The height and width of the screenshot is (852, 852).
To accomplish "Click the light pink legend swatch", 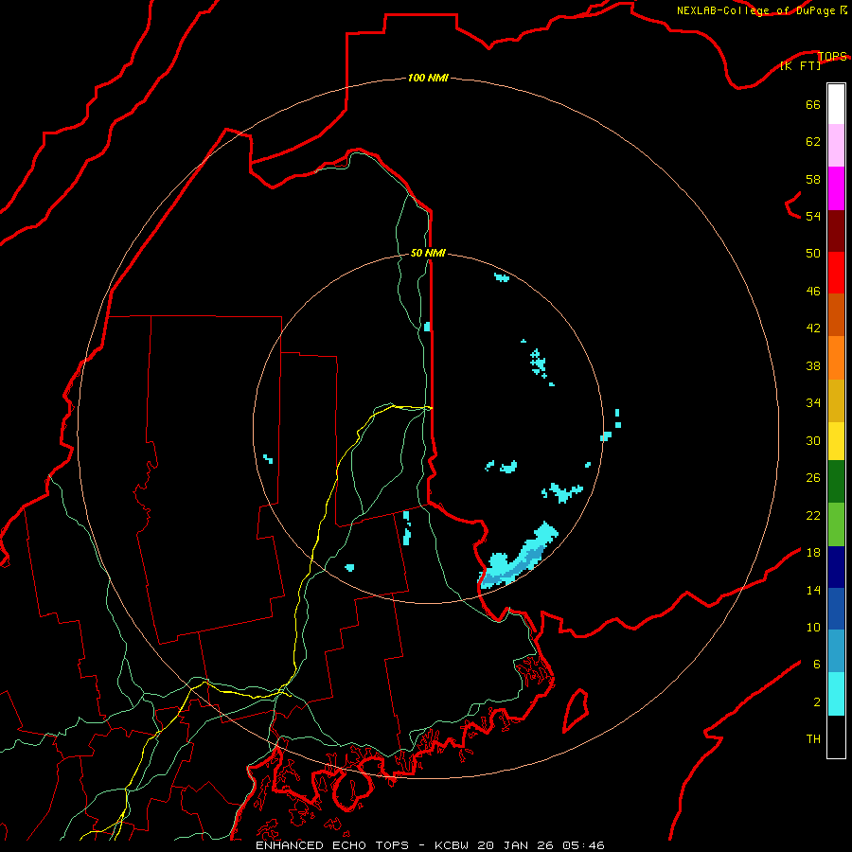I will click(x=836, y=146).
